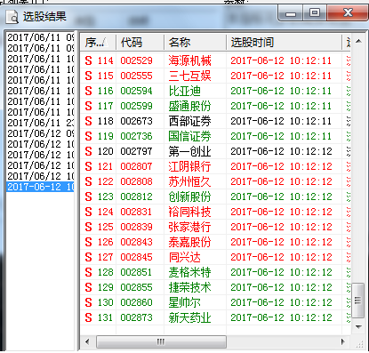Screen dimensions: 369x353
Task: Click stock code 002843
Action: click(x=136, y=242)
